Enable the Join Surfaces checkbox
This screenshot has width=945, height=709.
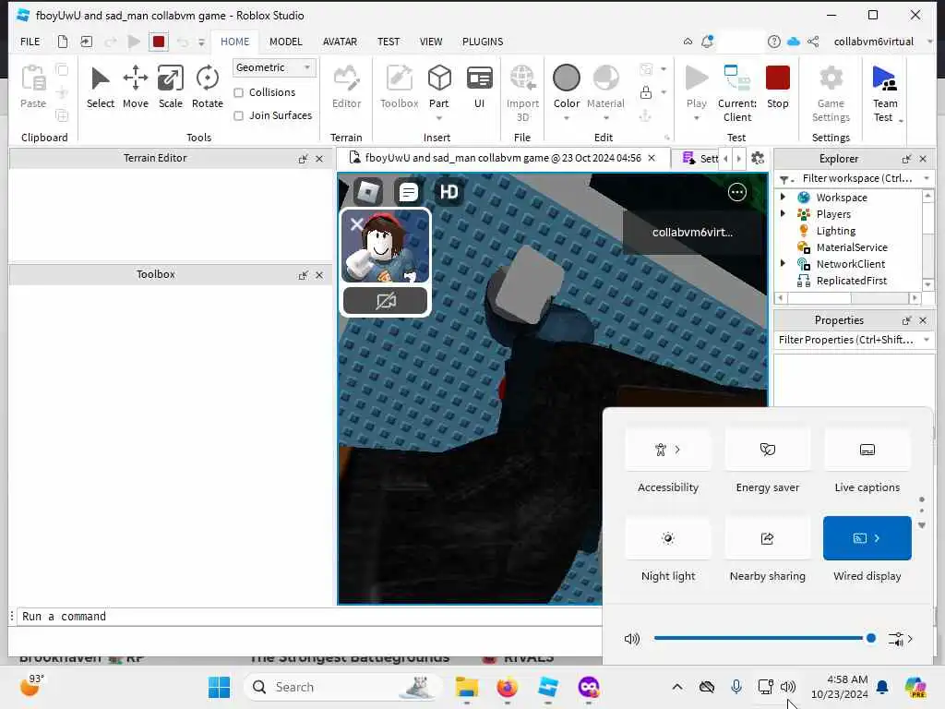(x=239, y=115)
